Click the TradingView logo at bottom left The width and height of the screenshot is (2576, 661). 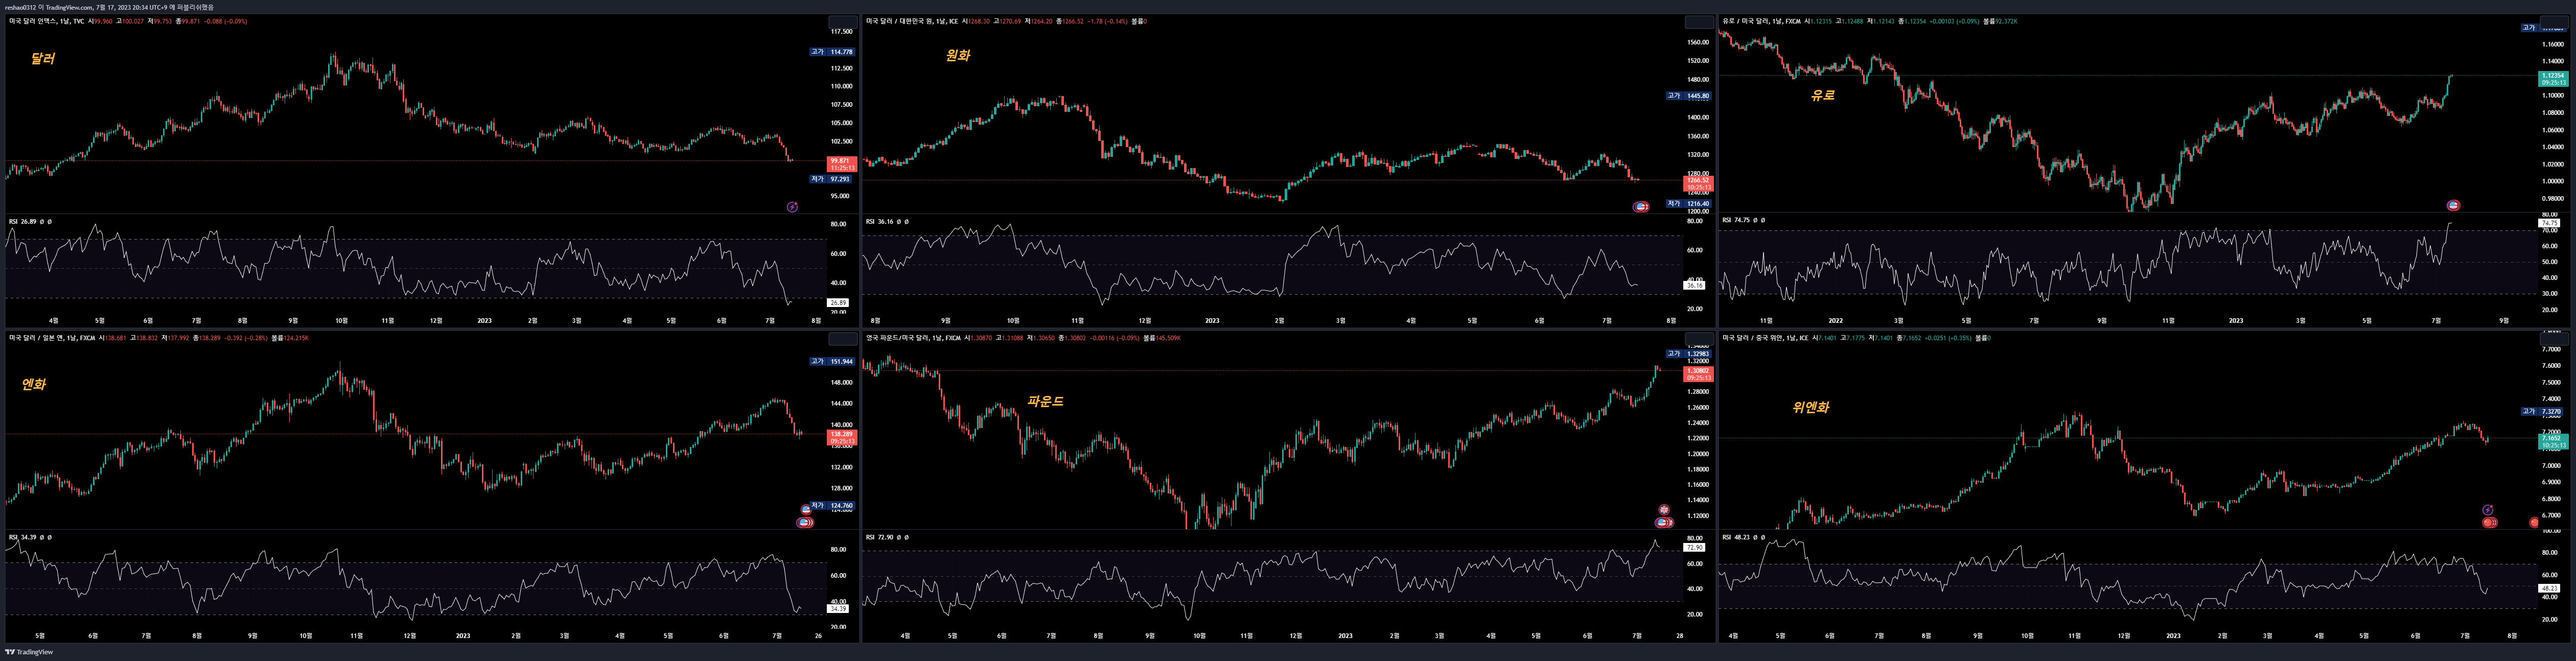click(x=29, y=652)
